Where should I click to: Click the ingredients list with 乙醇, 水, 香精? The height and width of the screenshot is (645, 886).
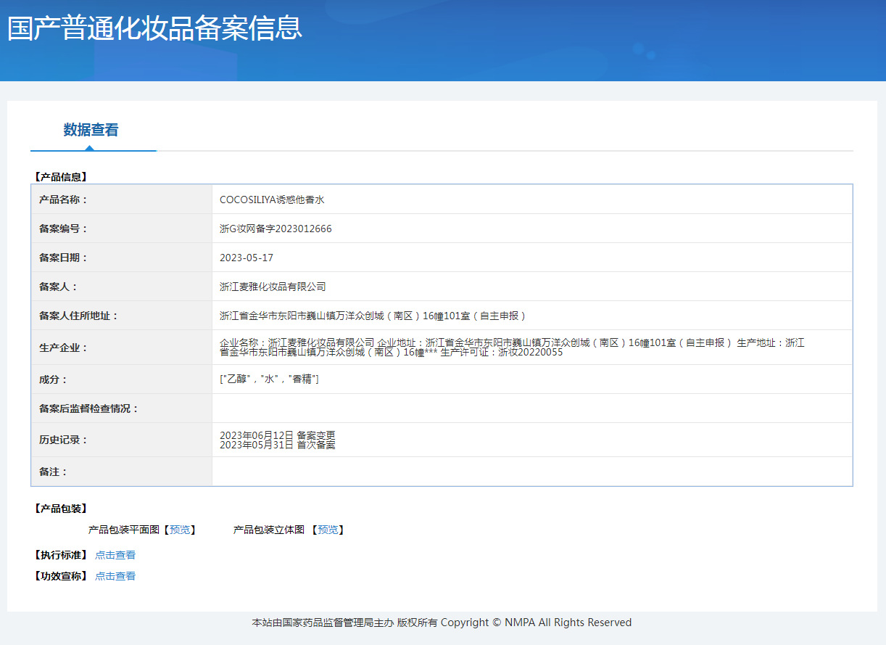tap(269, 379)
